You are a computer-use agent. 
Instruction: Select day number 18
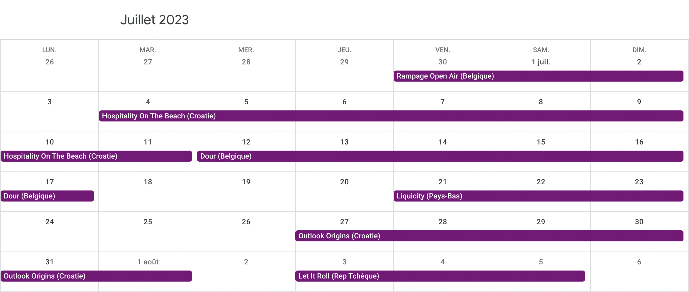pyautogui.click(x=148, y=182)
